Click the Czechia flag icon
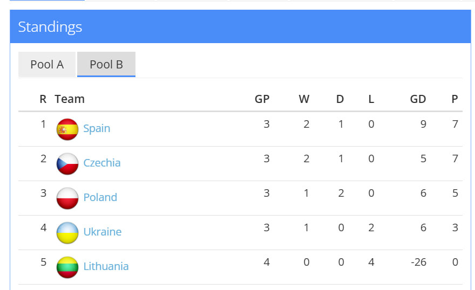Viewport: 475px width, 290px height. pyautogui.click(x=67, y=164)
